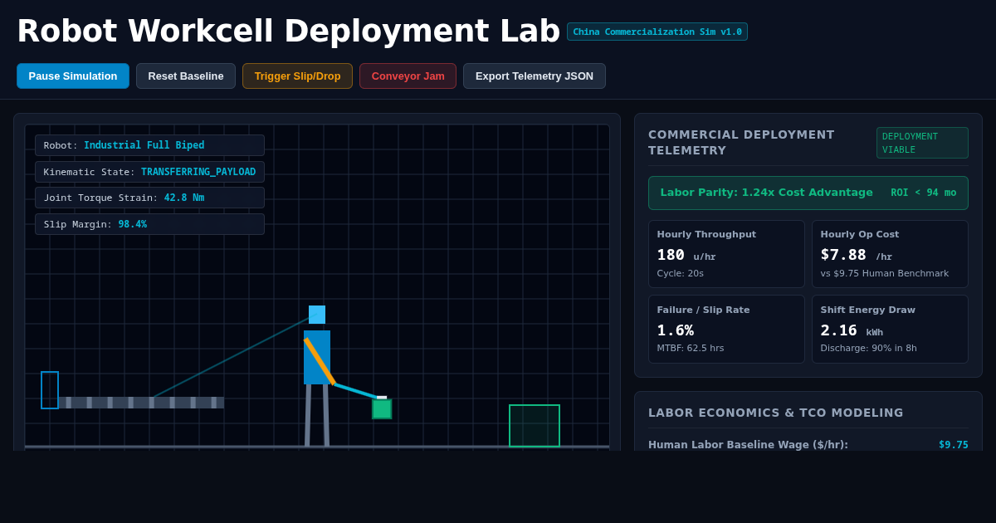This screenshot has width=996, height=523.
Task: Click Kinematic State TRANSFERRING_PAYLOAD readout
Action: (149, 172)
